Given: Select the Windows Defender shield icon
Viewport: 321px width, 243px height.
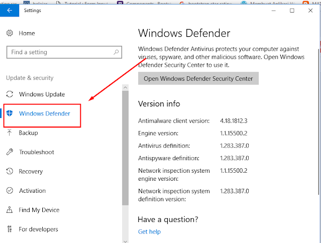Looking at the screenshot, I should (10, 113).
